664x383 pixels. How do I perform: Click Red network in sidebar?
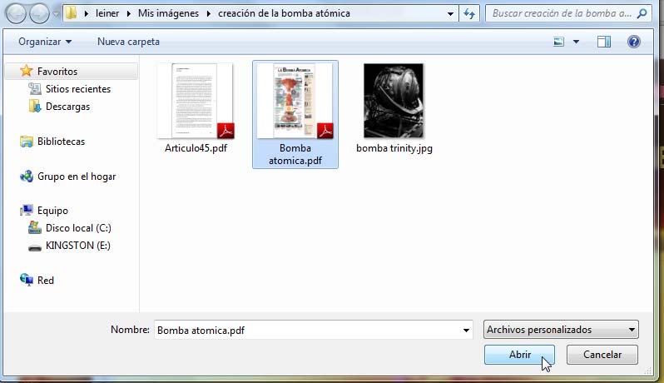(x=45, y=281)
